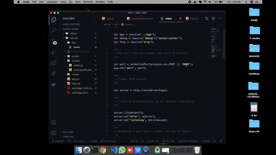The width and height of the screenshot is (276, 155).
Task: Open Terminal from the dock
Action: (94, 150)
